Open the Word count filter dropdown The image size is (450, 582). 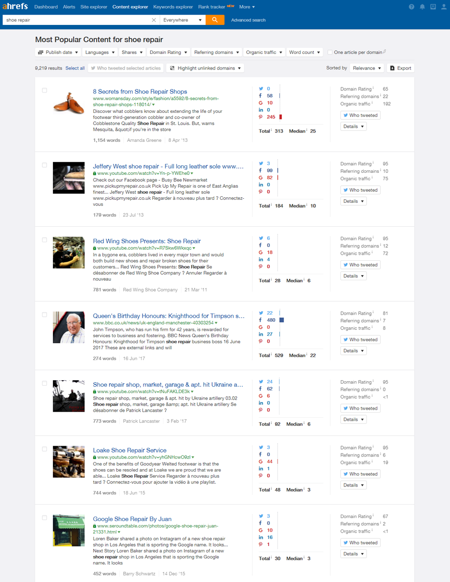pyautogui.click(x=304, y=52)
